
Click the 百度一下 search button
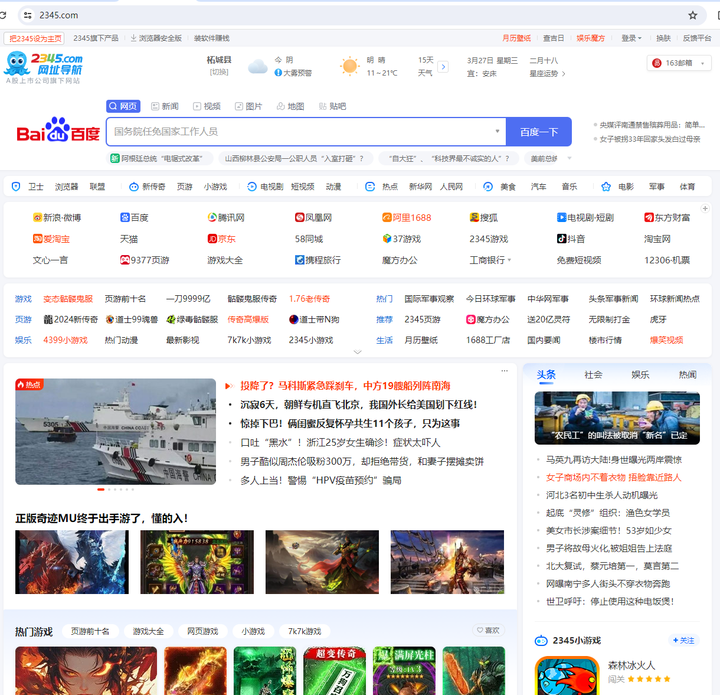pyautogui.click(x=538, y=132)
